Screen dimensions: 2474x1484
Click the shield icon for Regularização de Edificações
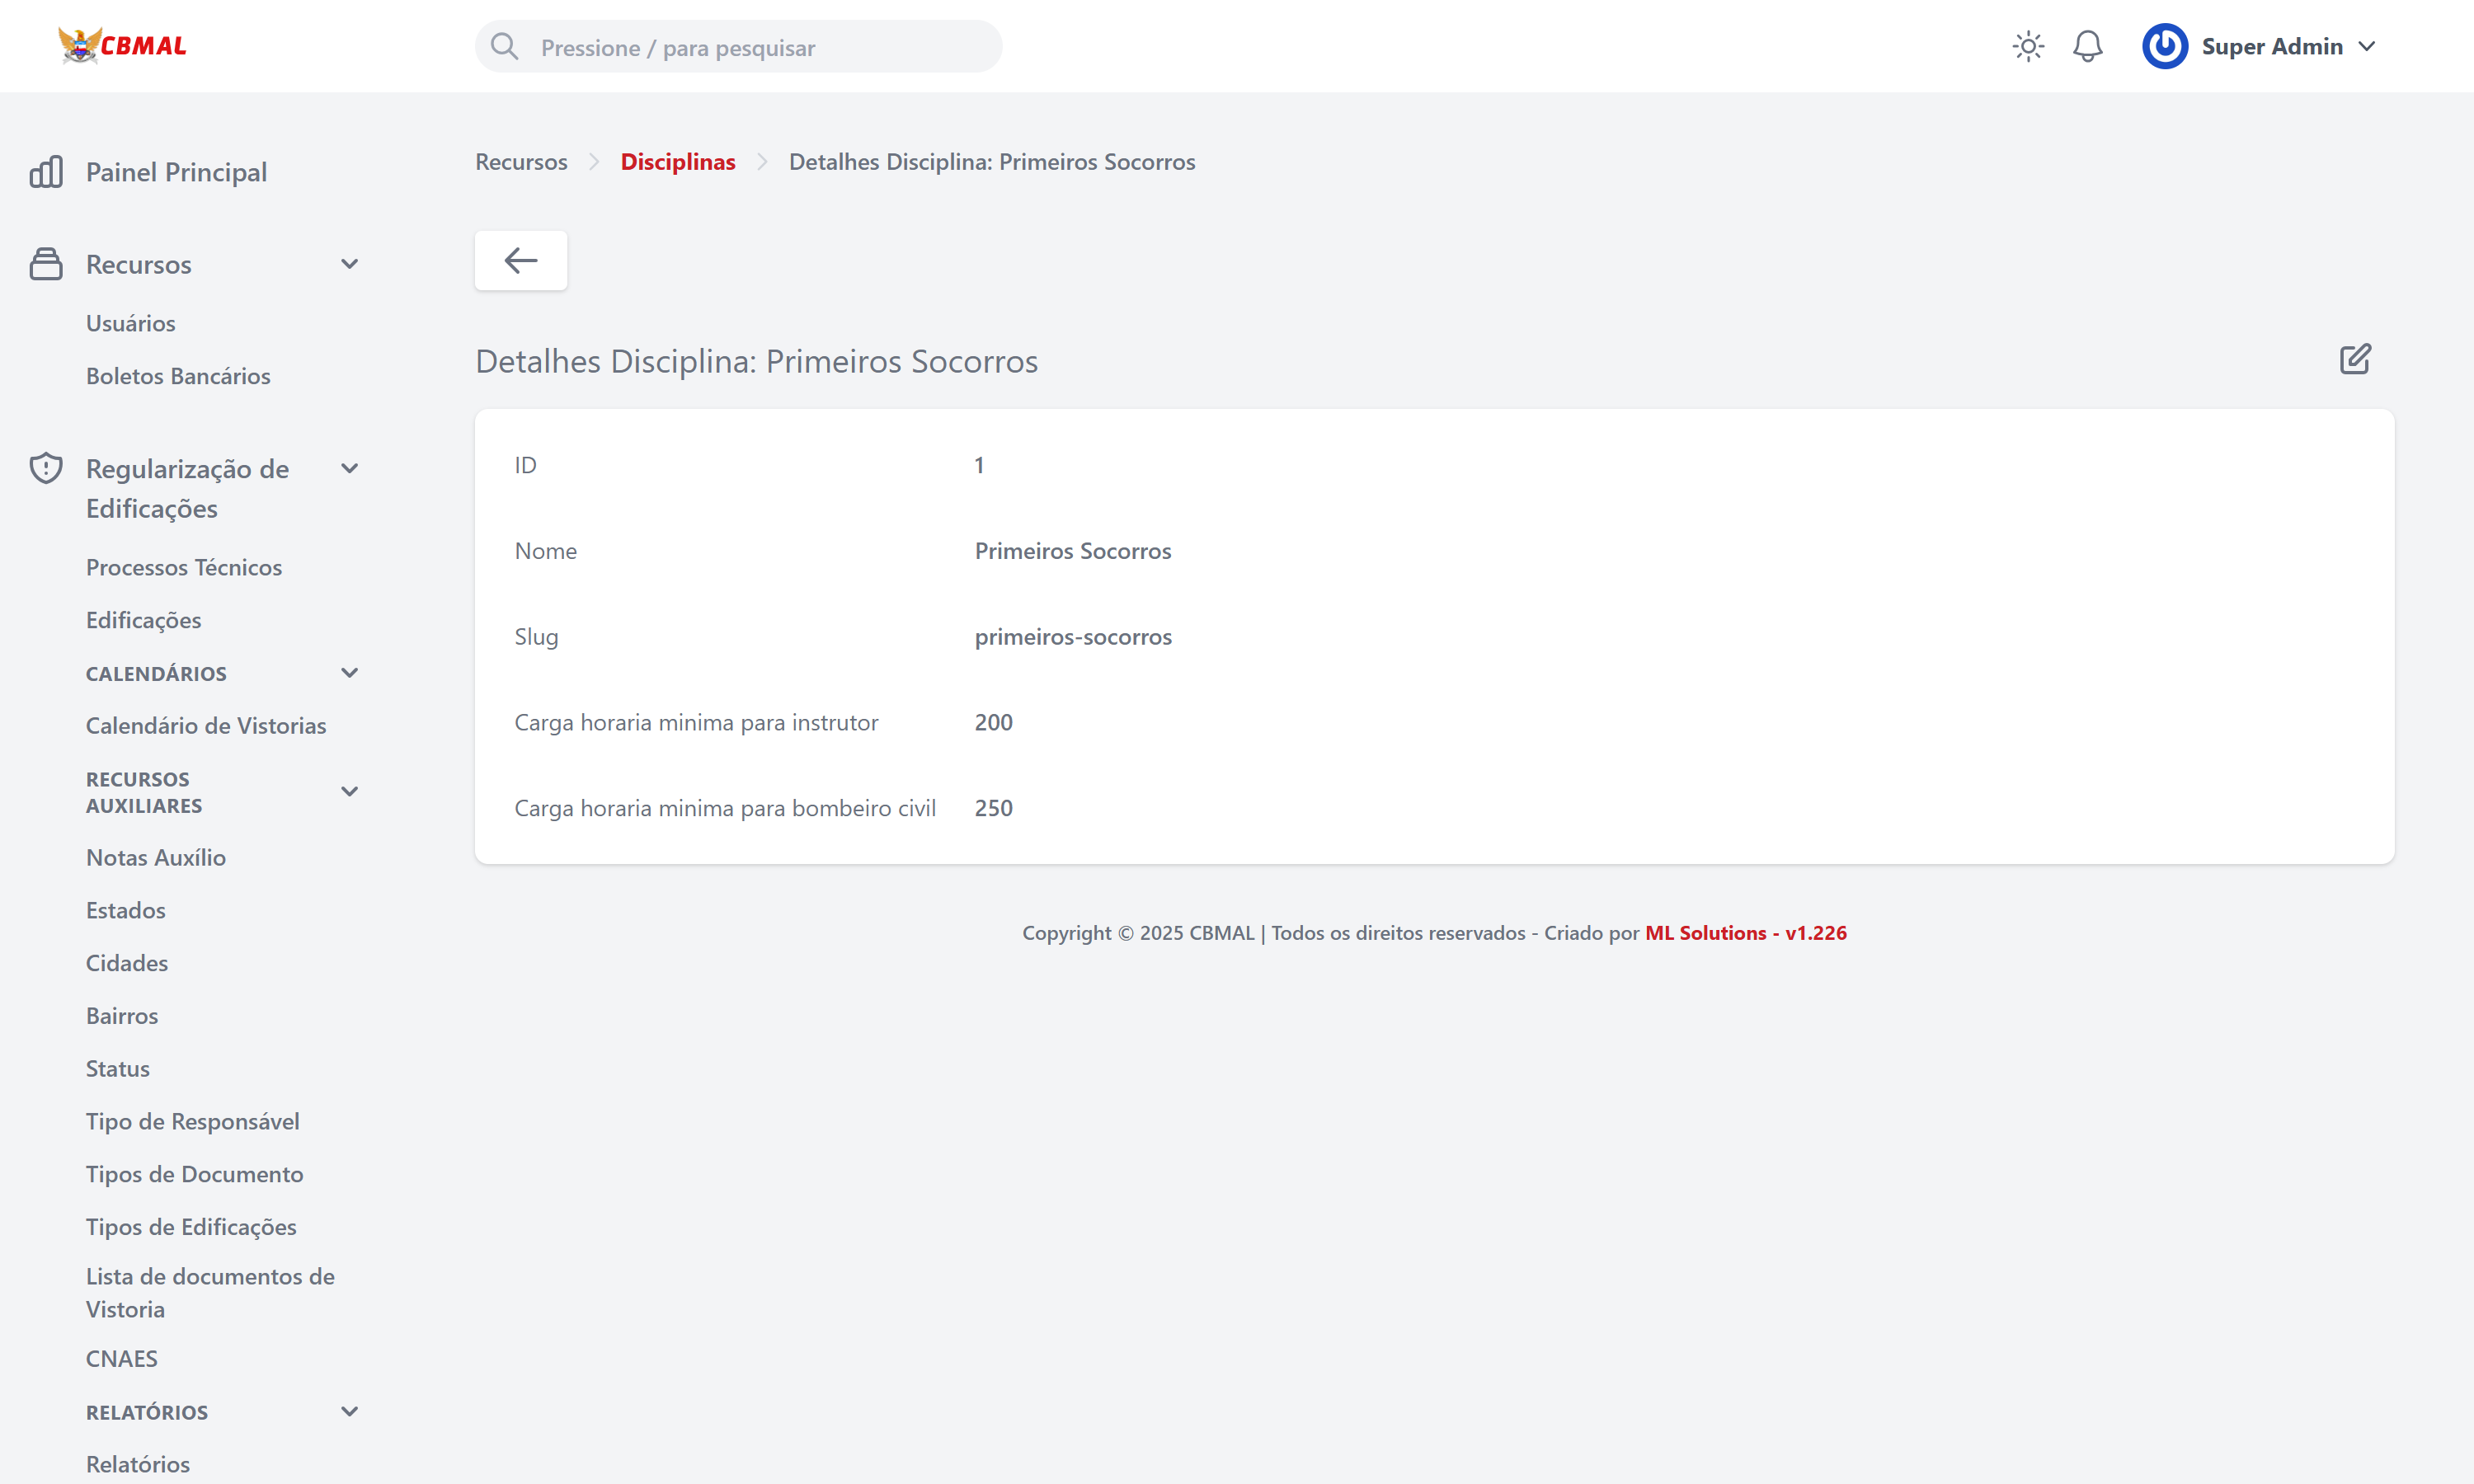click(x=46, y=468)
